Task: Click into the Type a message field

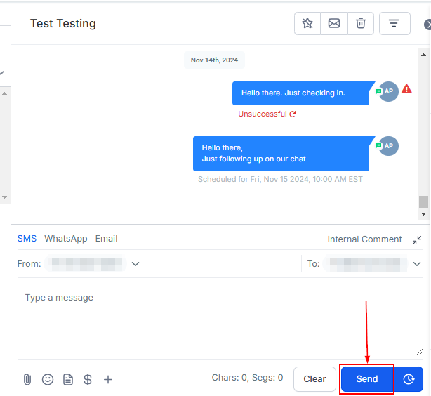Action: tap(220, 319)
